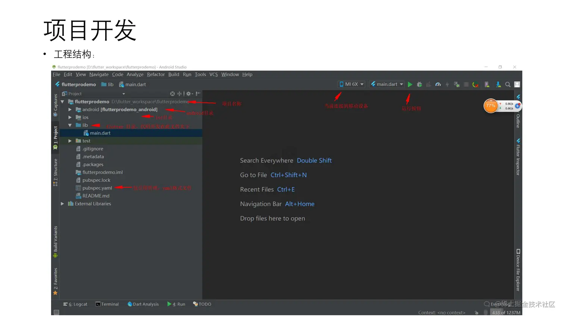Run the app with the green play button

(410, 84)
